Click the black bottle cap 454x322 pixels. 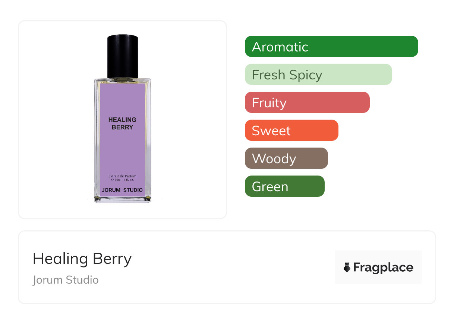point(123,56)
